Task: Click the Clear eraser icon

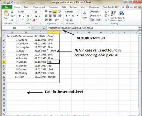Action: click(106, 20)
